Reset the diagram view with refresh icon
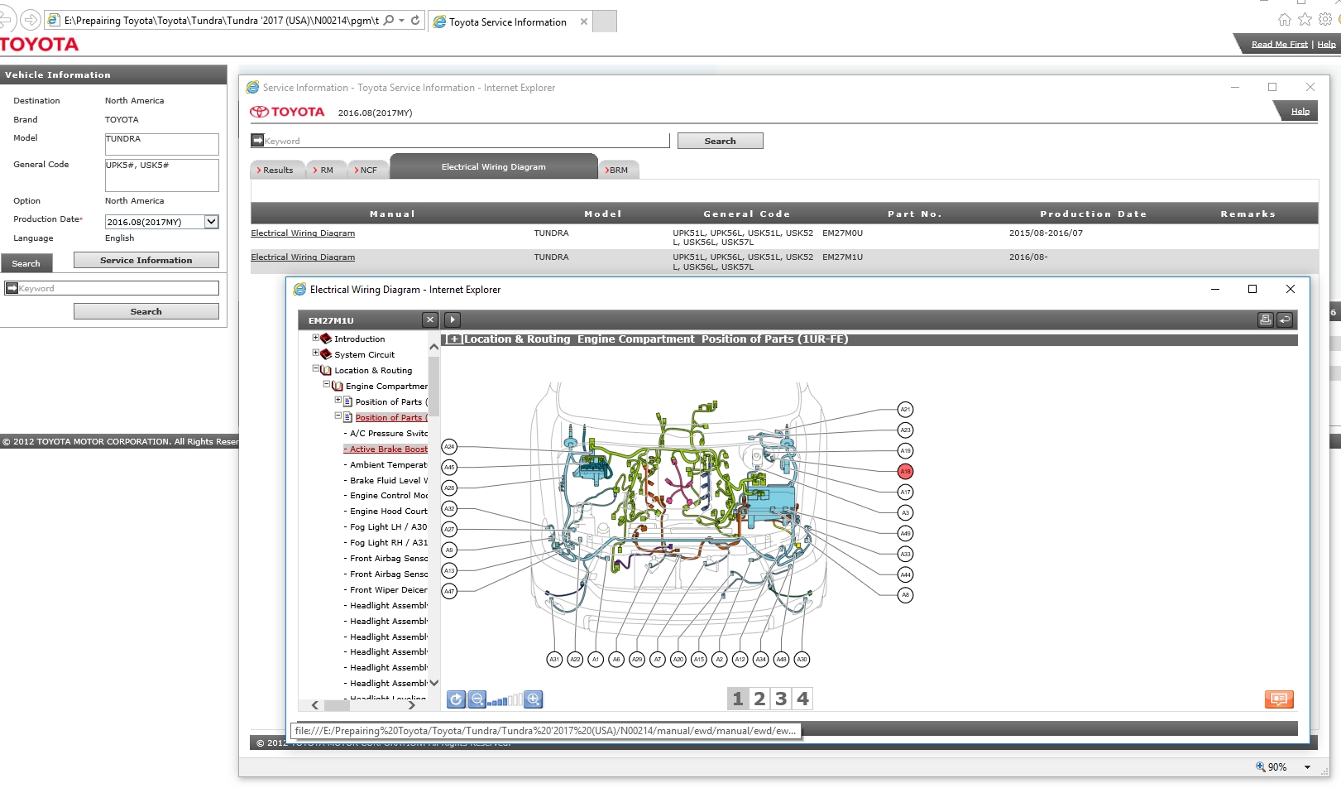This screenshot has height=788, width=1341. [x=456, y=699]
